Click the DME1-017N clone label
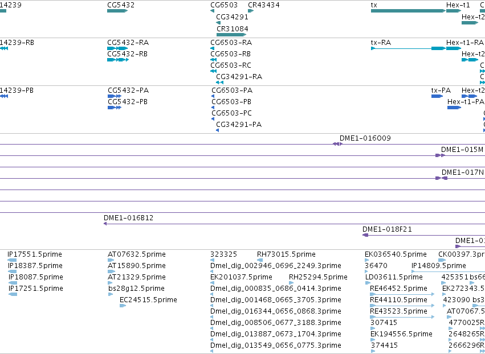 click(463, 172)
